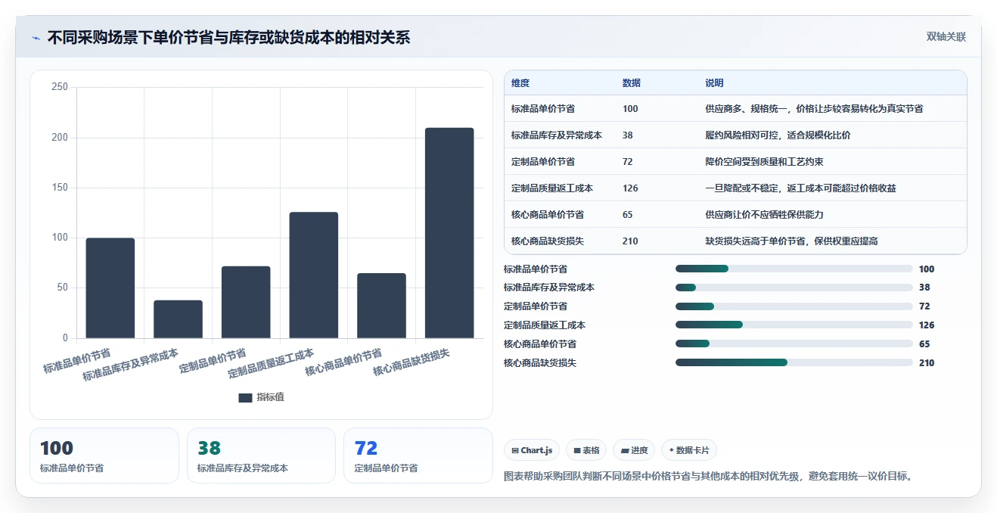Screen dimensions: 997x513
Task: Click table cell 标准品单价节省 in 维度 column
Action: [543, 109]
